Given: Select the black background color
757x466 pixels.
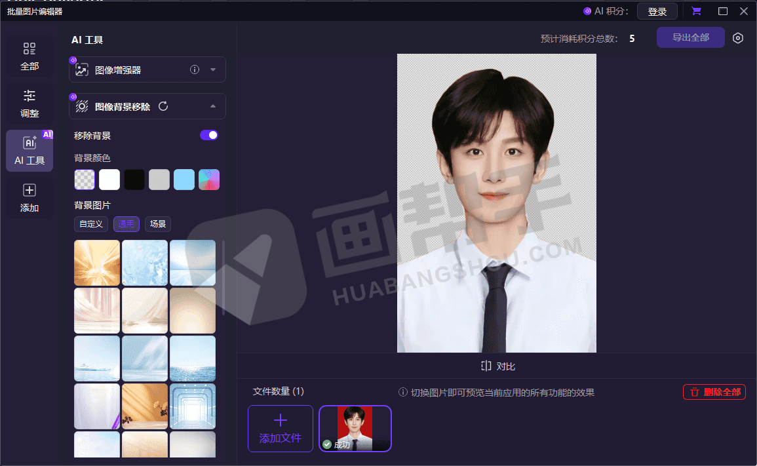Looking at the screenshot, I should click(134, 180).
